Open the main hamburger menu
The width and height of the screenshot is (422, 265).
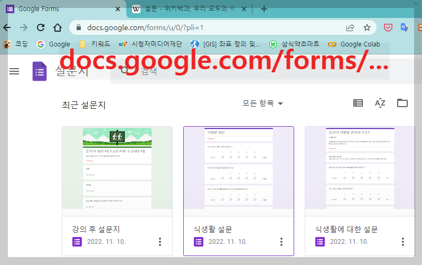[x=14, y=71]
